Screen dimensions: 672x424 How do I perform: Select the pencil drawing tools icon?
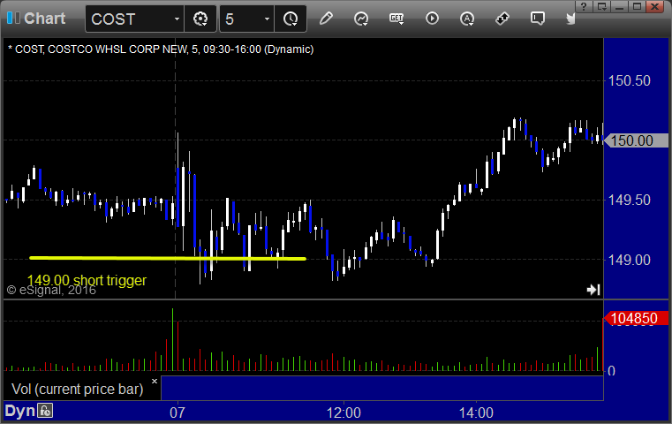click(x=326, y=19)
